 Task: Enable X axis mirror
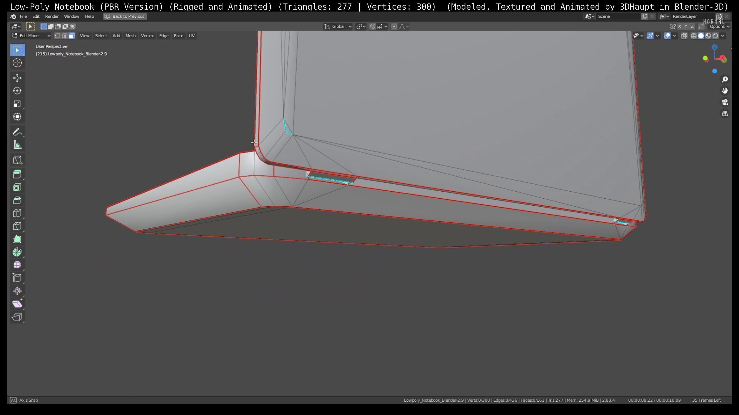(x=680, y=27)
